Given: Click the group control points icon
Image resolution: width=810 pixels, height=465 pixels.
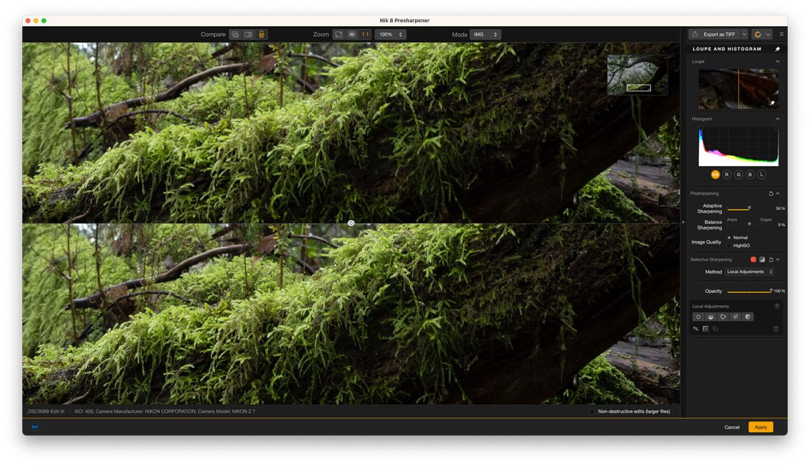Looking at the screenshot, I should coord(696,329).
